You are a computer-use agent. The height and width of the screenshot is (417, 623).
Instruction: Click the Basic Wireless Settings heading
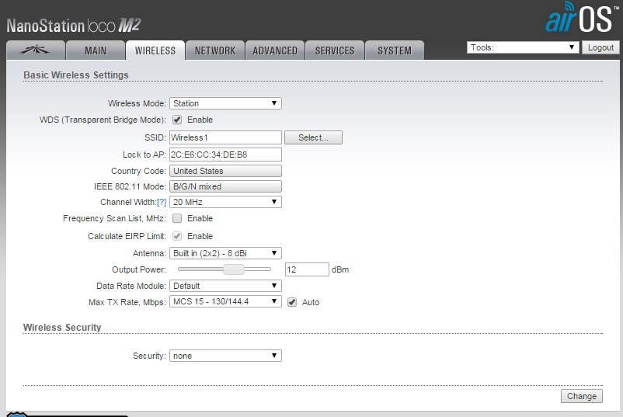tap(76, 75)
